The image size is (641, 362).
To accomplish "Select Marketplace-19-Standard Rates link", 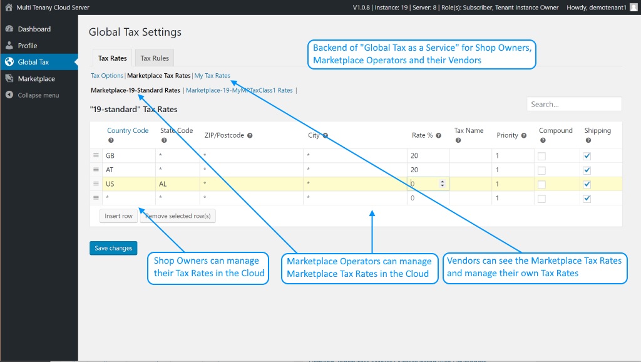I will 135,90.
